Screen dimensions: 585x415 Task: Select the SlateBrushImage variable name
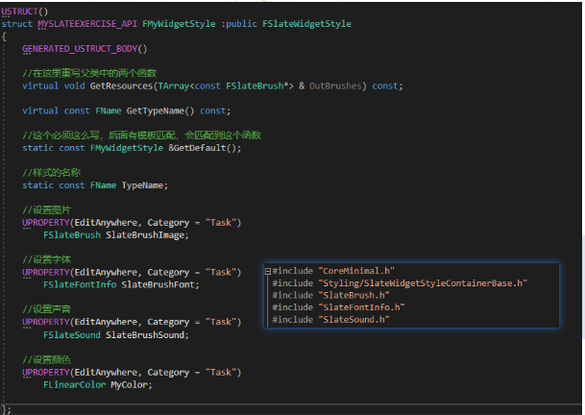[145, 235]
